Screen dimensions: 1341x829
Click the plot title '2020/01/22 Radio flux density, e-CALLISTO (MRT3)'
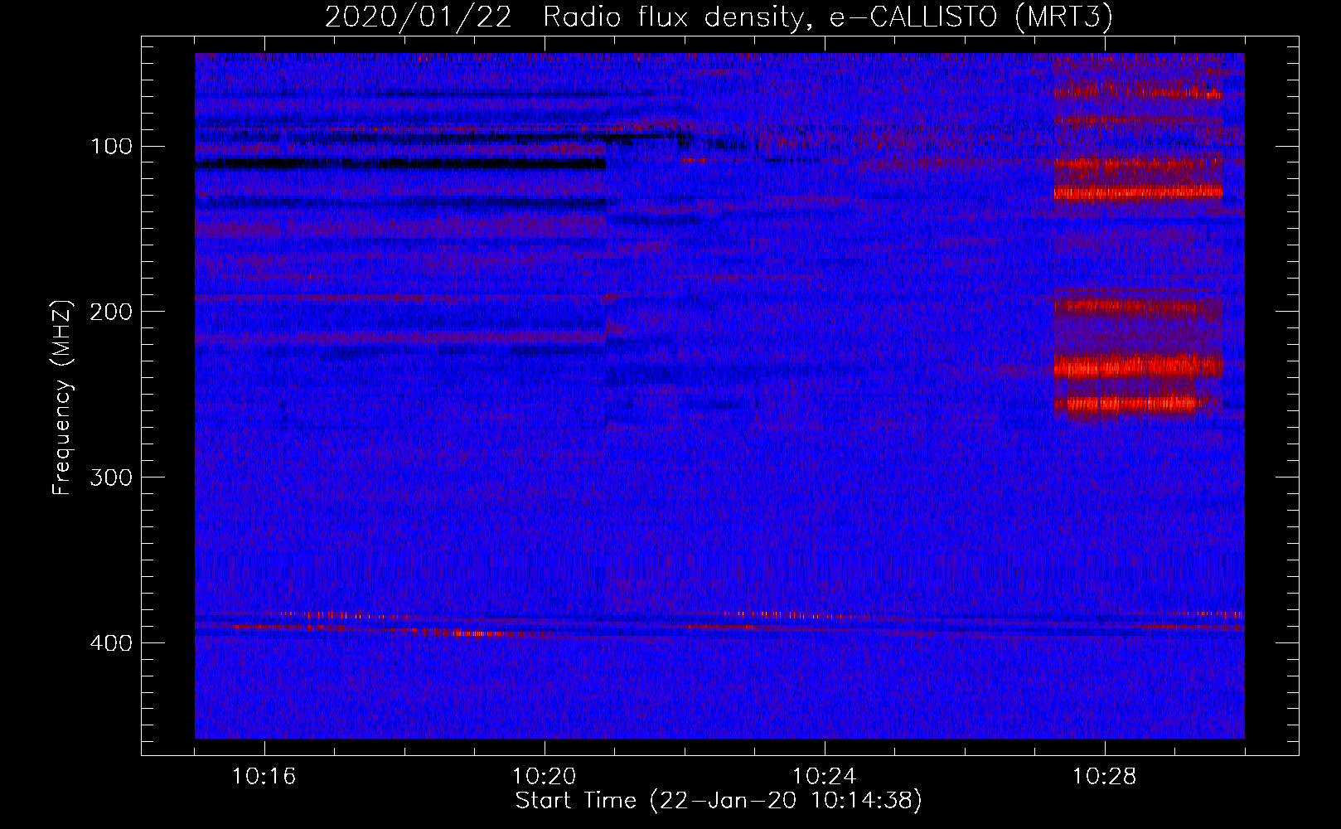tap(719, 17)
